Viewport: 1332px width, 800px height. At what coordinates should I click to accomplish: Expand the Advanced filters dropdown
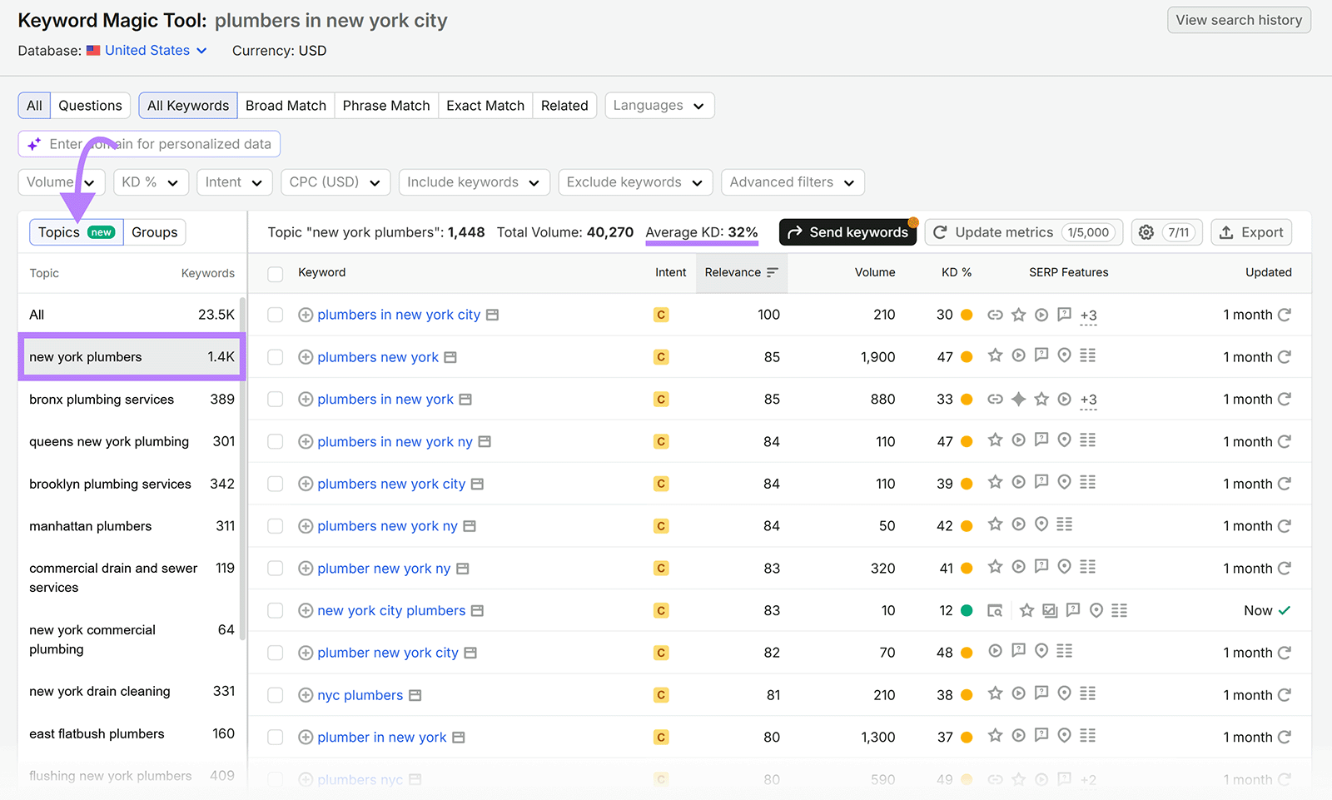pyautogui.click(x=793, y=182)
